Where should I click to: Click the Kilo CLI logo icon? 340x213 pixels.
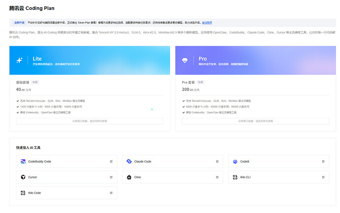tap(235, 177)
